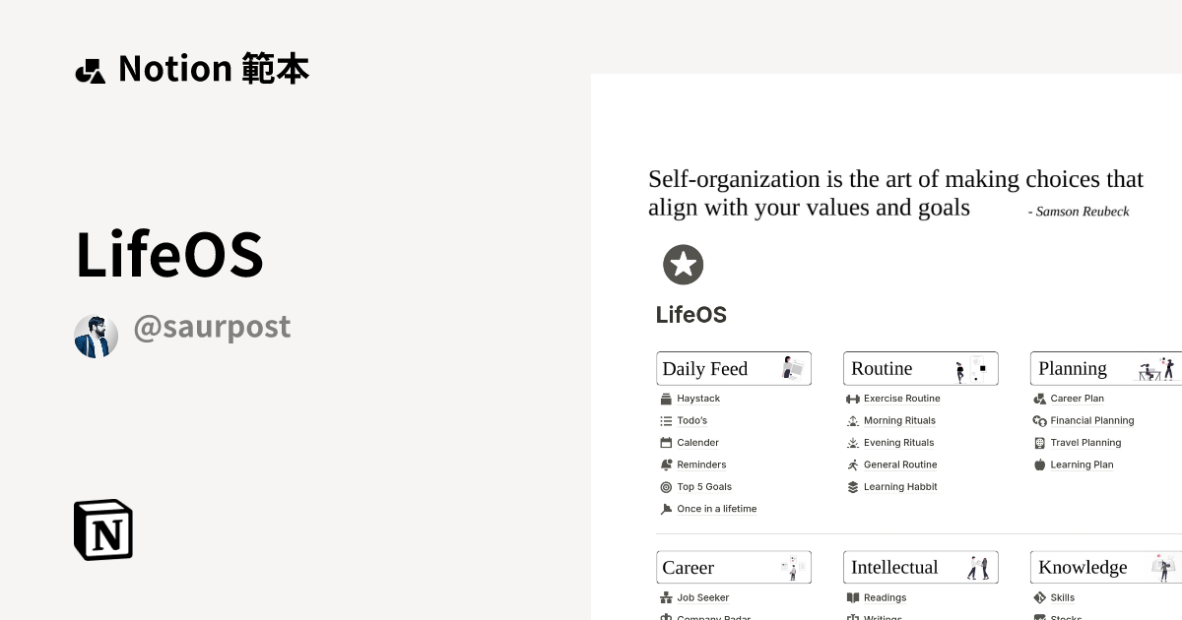
Task: Open Once in a lifetime page
Action: click(x=717, y=509)
